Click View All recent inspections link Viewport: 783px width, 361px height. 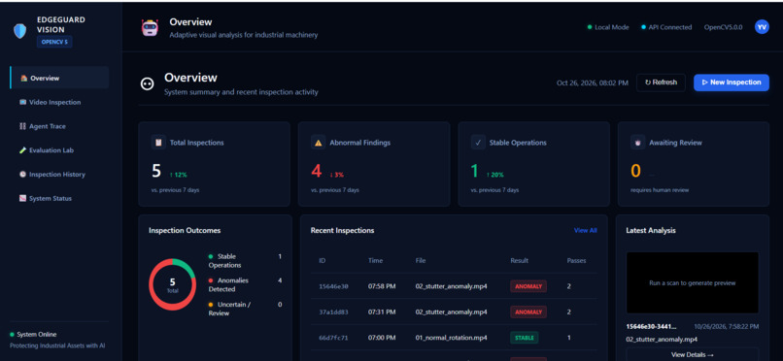(585, 230)
